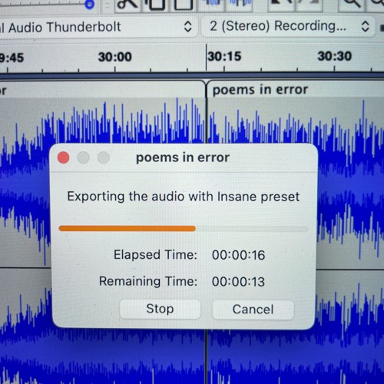This screenshot has width=384, height=384.
Task: Click the lower channel waveform of the track
Action: pos(192,356)
